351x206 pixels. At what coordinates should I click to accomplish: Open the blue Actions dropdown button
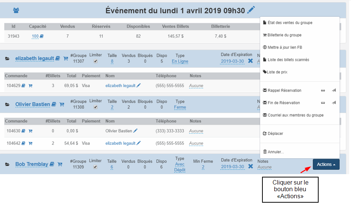[x=326, y=165]
